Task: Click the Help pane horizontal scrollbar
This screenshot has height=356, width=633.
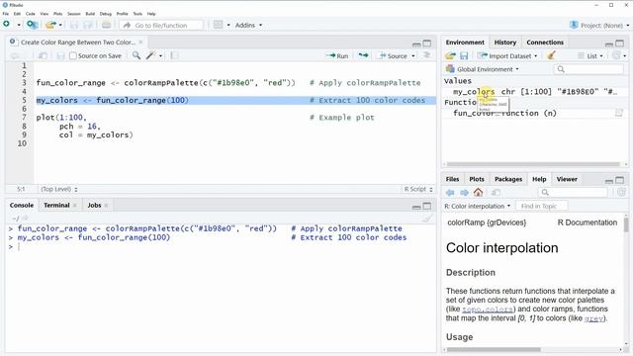Action: pyautogui.click(x=494, y=349)
